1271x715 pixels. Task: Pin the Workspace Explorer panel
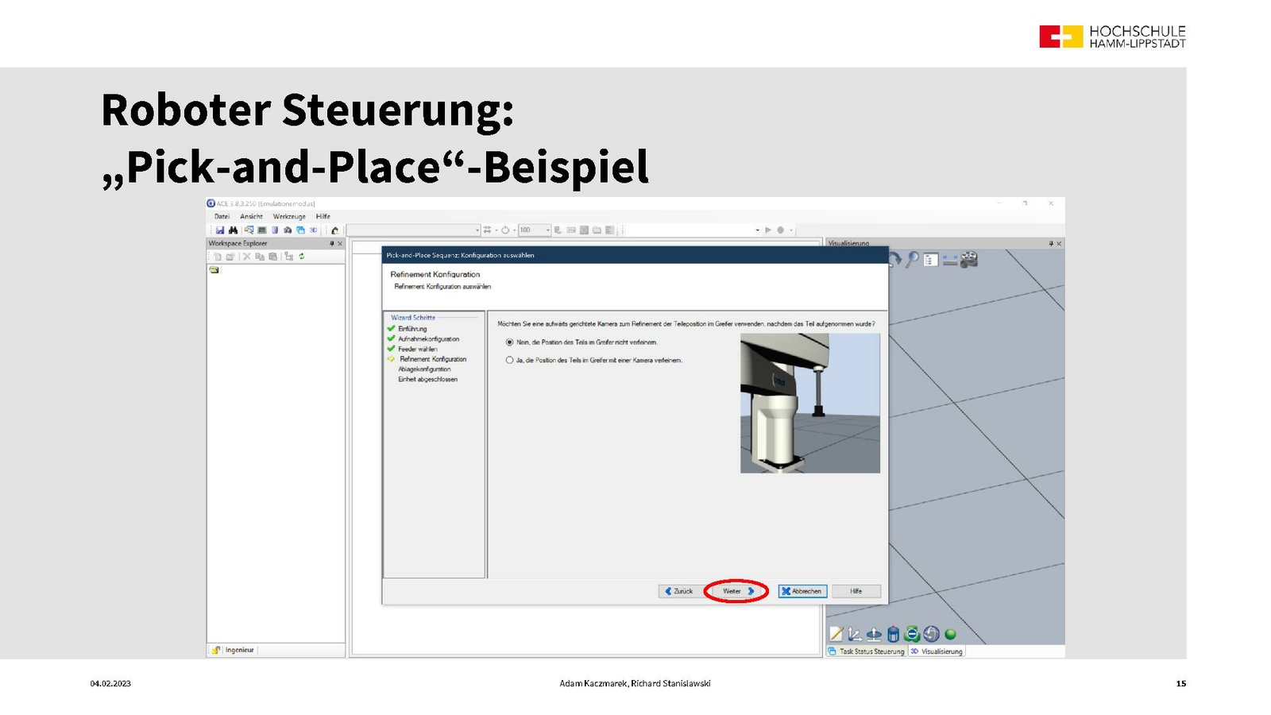pos(332,244)
